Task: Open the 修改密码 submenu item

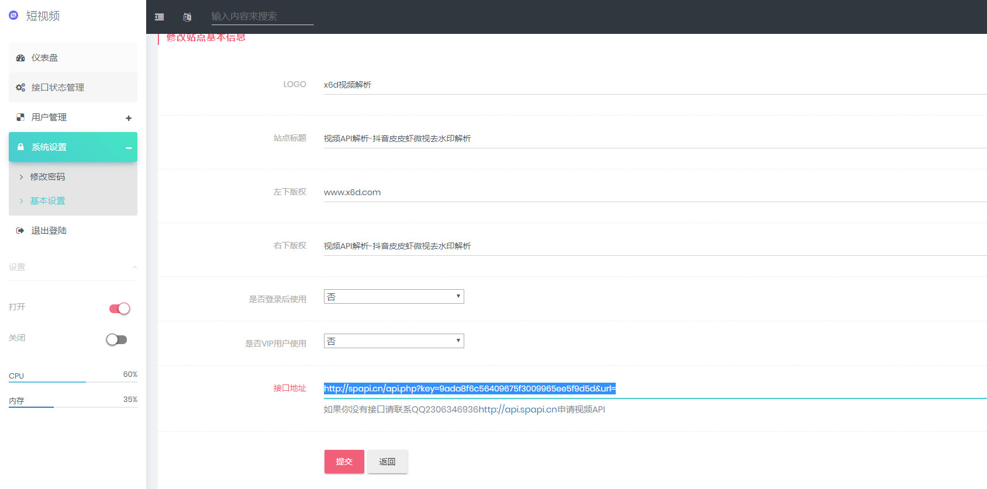Action: pyautogui.click(x=47, y=177)
